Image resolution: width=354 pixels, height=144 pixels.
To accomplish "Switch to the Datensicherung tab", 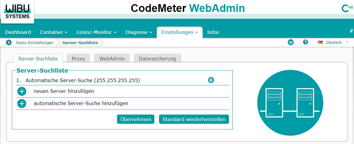I will pyautogui.click(x=157, y=59).
